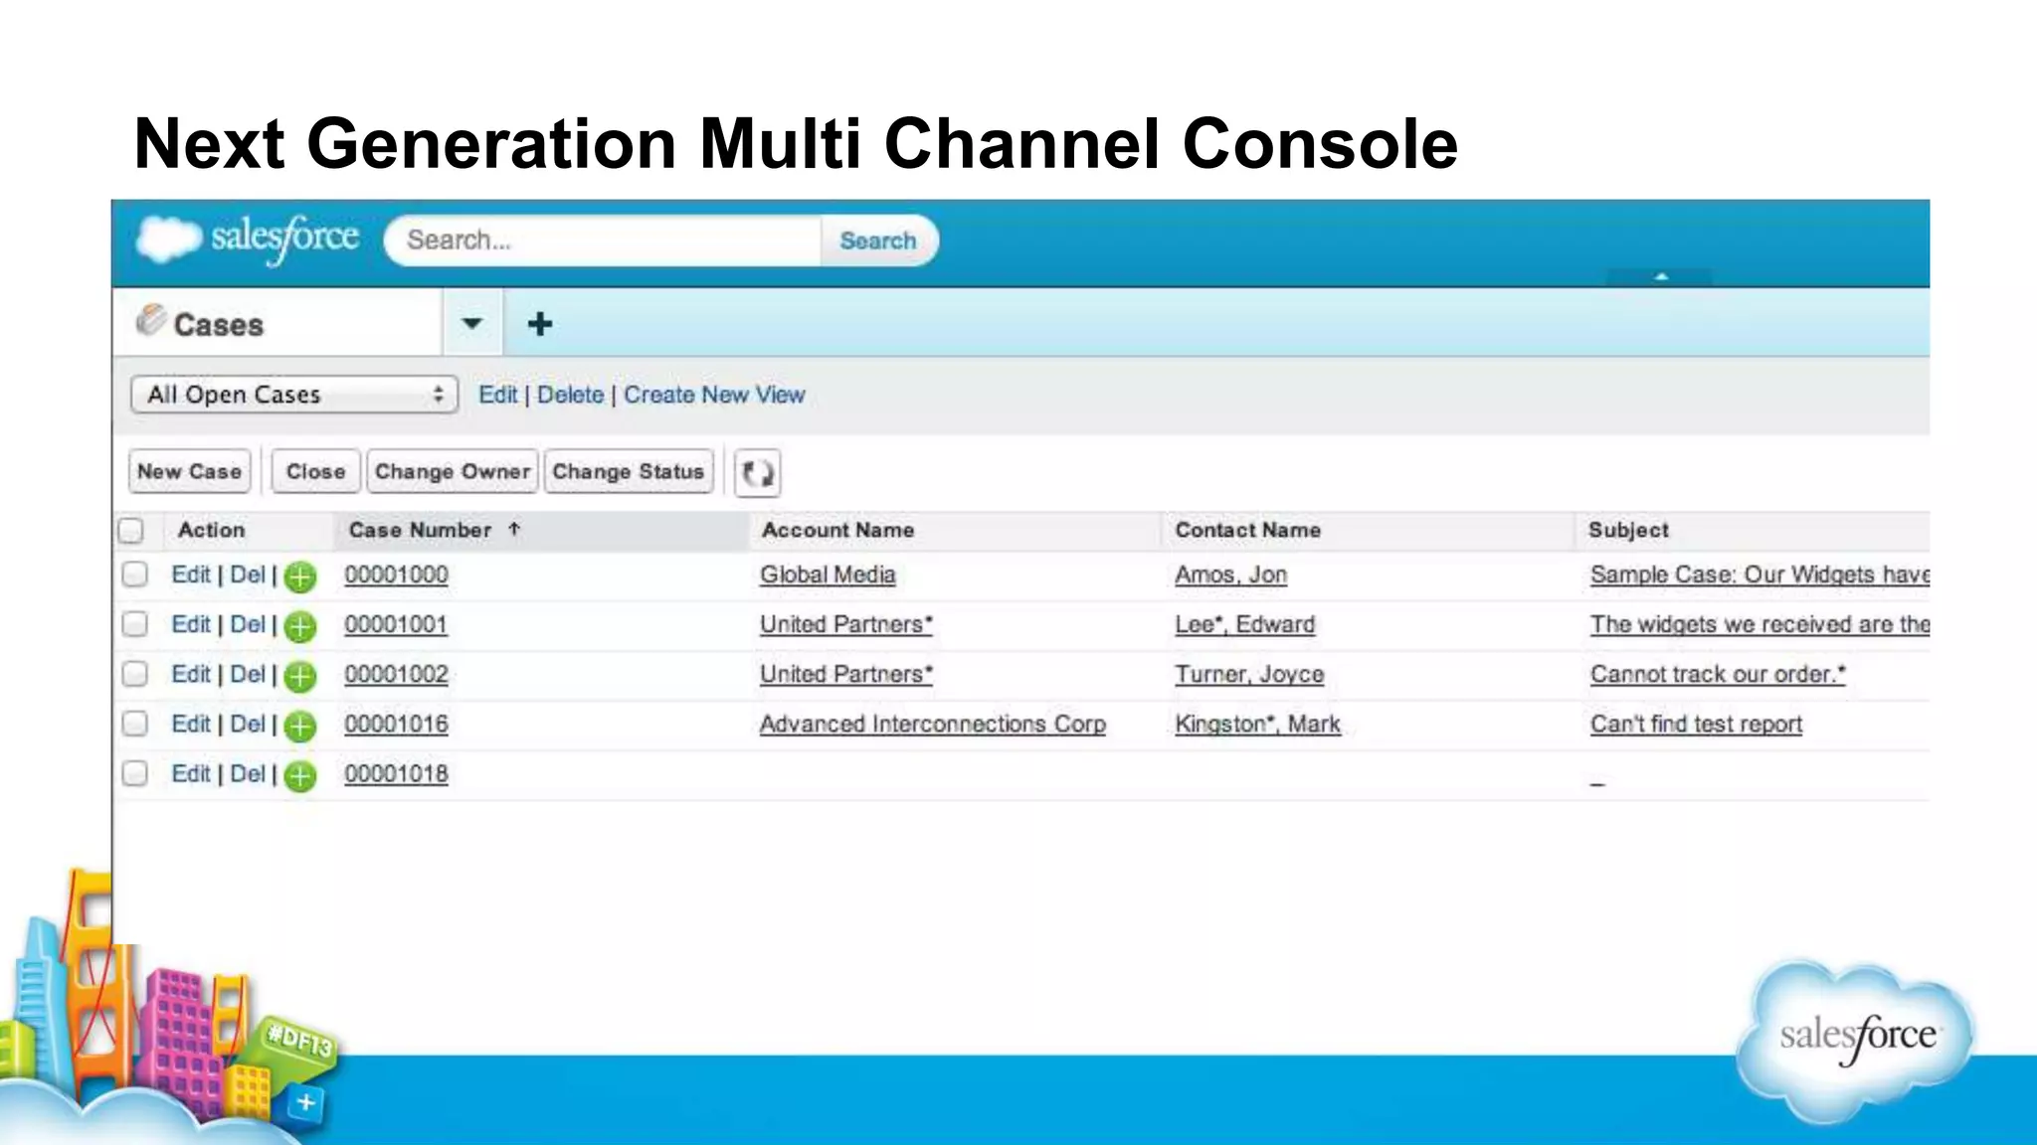Screen dimensions: 2037x1145
Task: Open case number 00001002
Action: pos(396,674)
